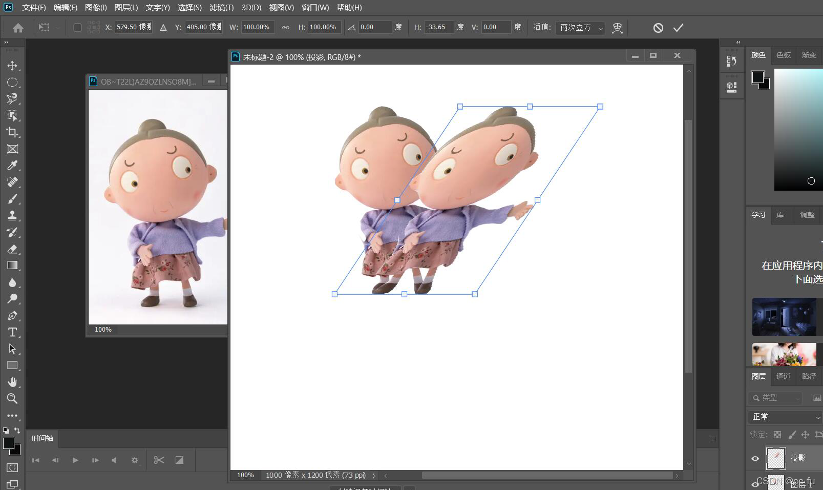Select the Elliptical Marquee tool
Screen dimensions: 823x490
(12, 82)
